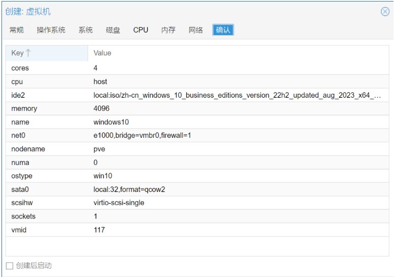Go to the 系统 tab
This screenshot has height=277, width=394.
(x=85, y=30)
